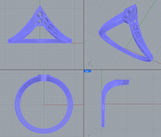The width and height of the screenshot is (161, 137).
Task: Click the flat setting end in the Right viewport
Action: point(126,82)
